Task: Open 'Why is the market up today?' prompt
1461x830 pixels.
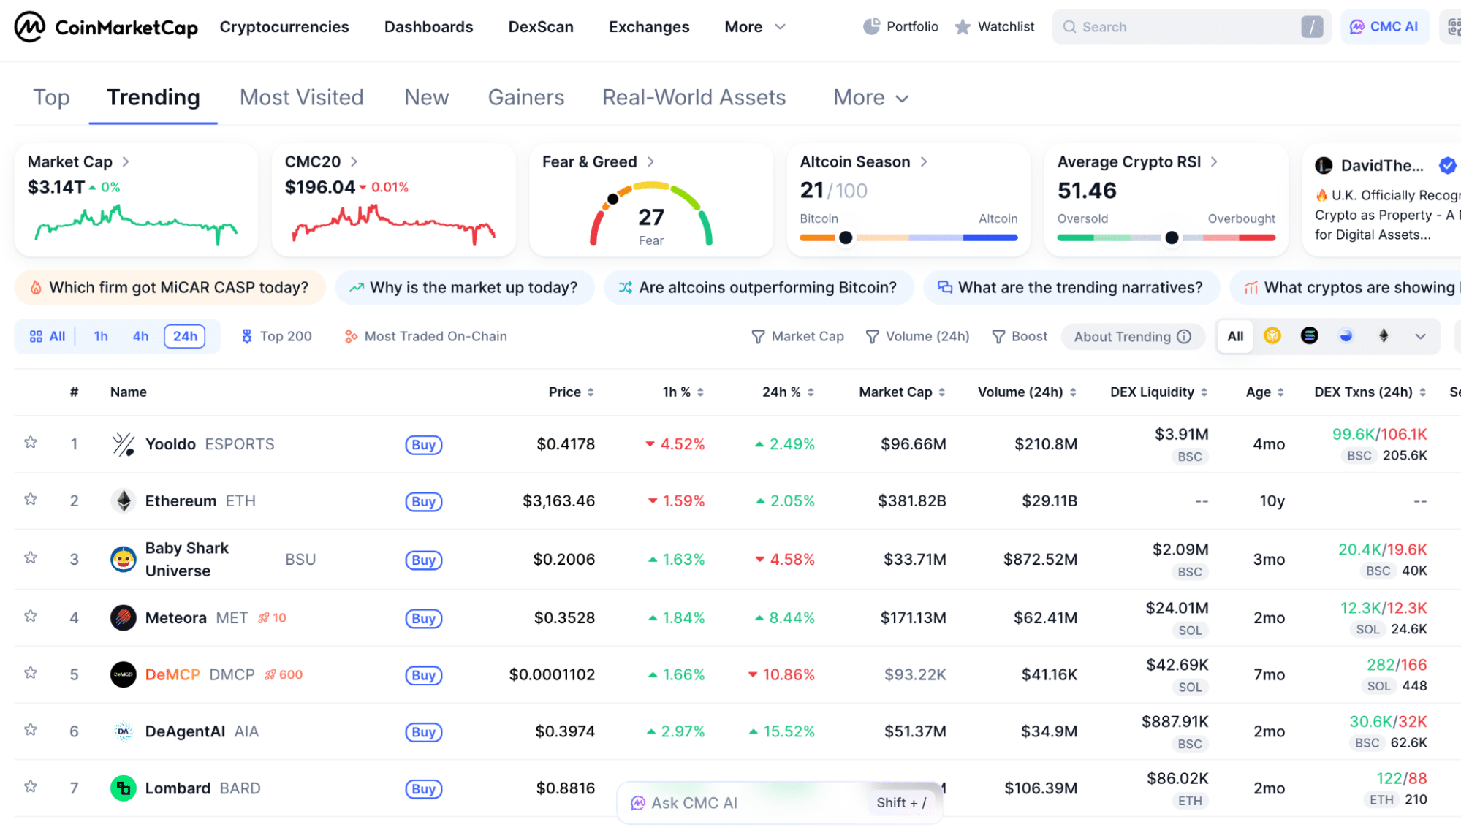Action: [465, 287]
